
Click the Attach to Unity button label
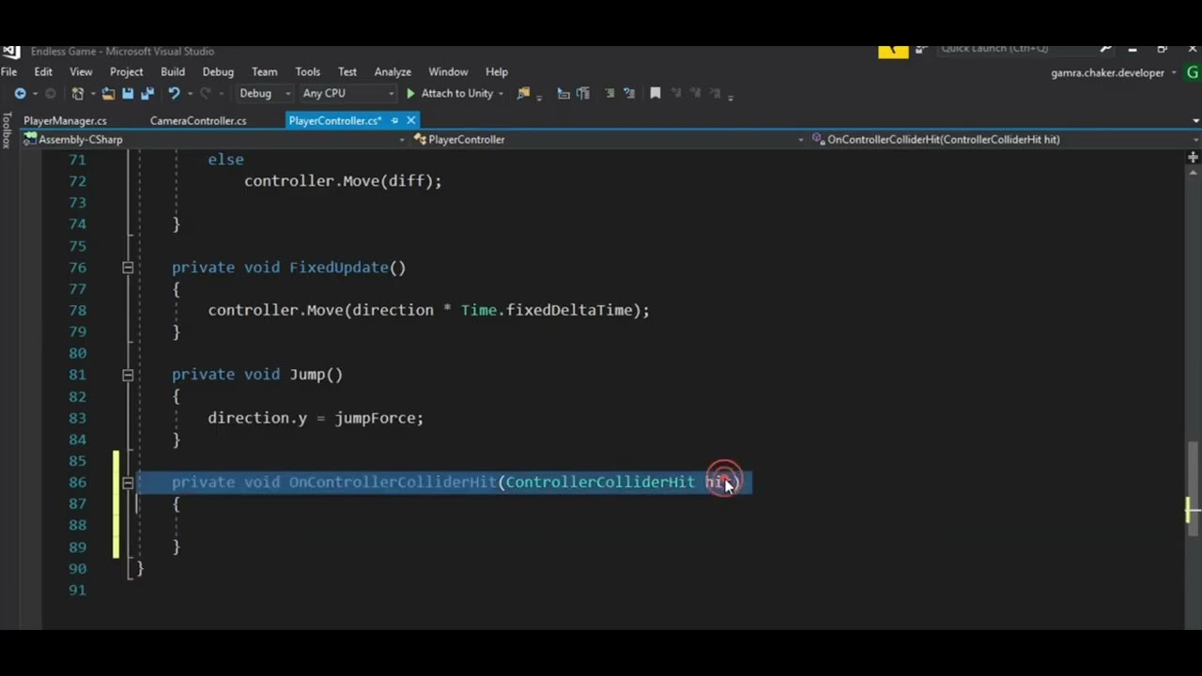(x=457, y=94)
